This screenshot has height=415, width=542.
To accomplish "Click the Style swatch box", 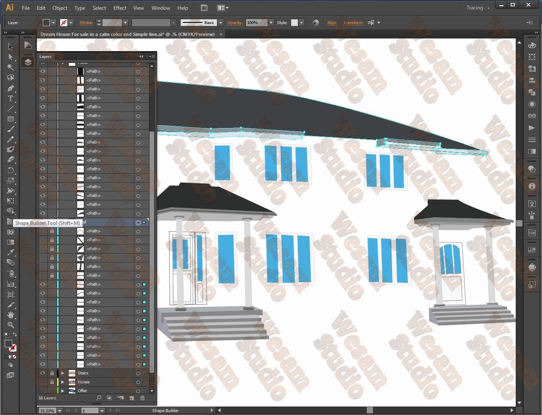I will pyautogui.click(x=294, y=23).
